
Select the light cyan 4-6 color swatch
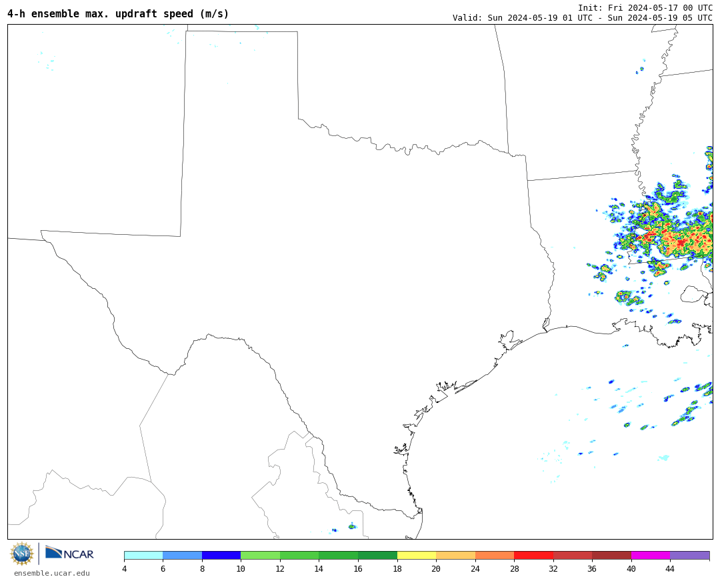[x=144, y=556]
